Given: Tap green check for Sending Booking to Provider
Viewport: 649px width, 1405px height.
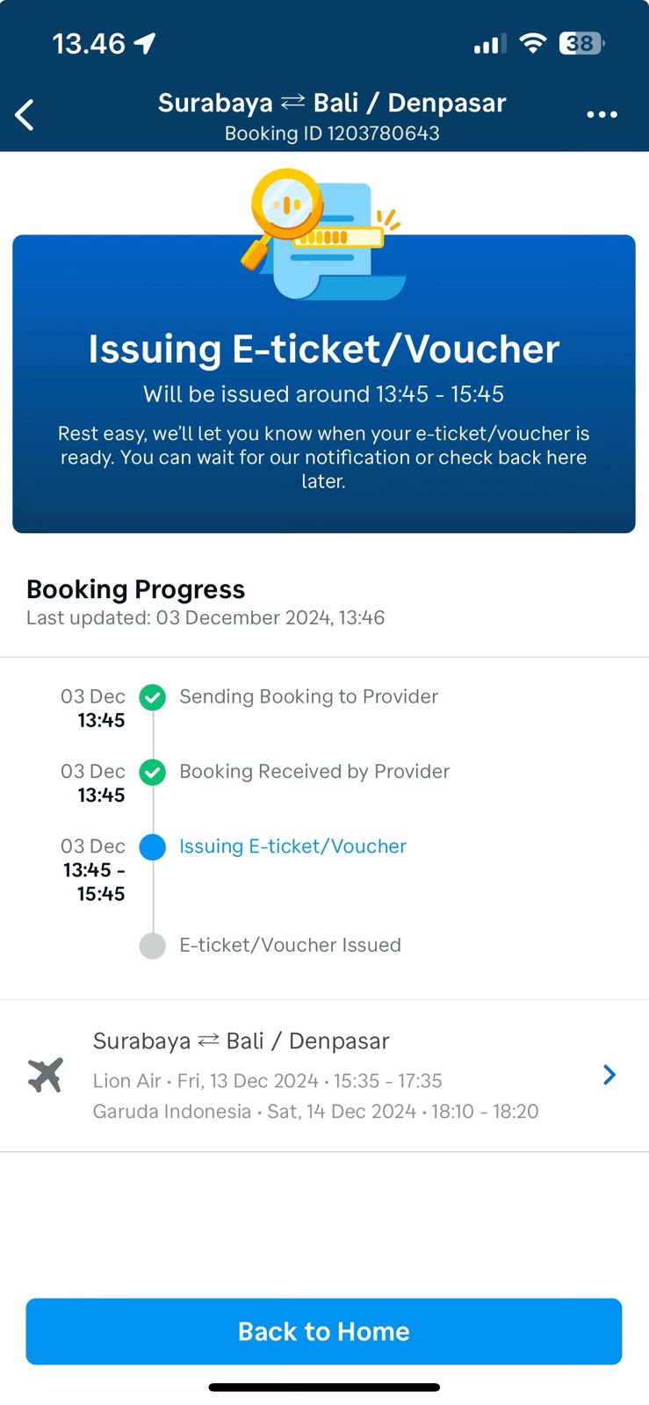Looking at the screenshot, I should coord(153,697).
